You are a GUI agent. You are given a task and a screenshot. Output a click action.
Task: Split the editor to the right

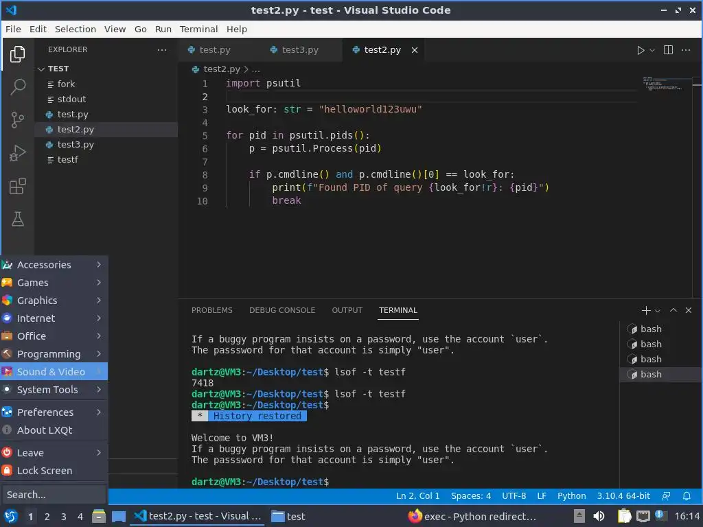668,49
